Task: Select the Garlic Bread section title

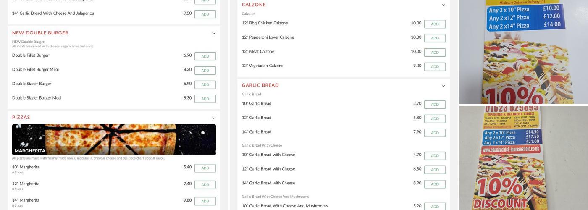Action: click(260, 85)
